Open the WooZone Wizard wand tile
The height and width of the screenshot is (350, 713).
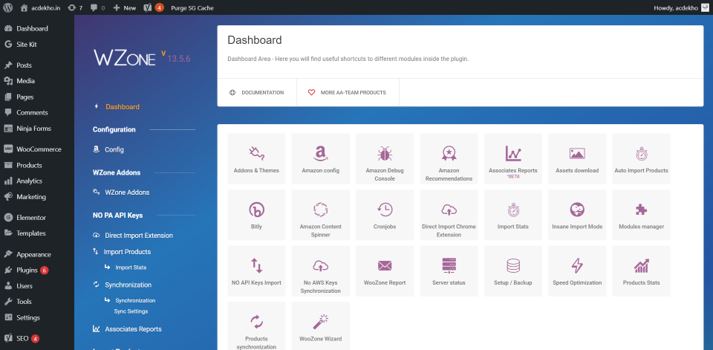pos(321,326)
